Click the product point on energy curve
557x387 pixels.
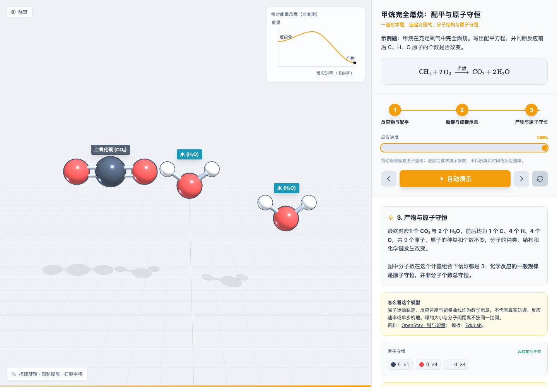click(355, 63)
